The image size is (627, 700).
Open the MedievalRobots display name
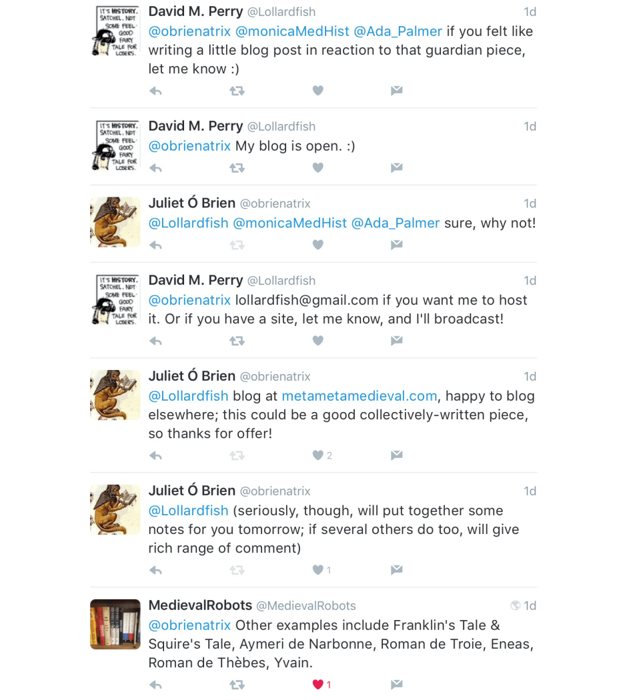[x=200, y=605]
